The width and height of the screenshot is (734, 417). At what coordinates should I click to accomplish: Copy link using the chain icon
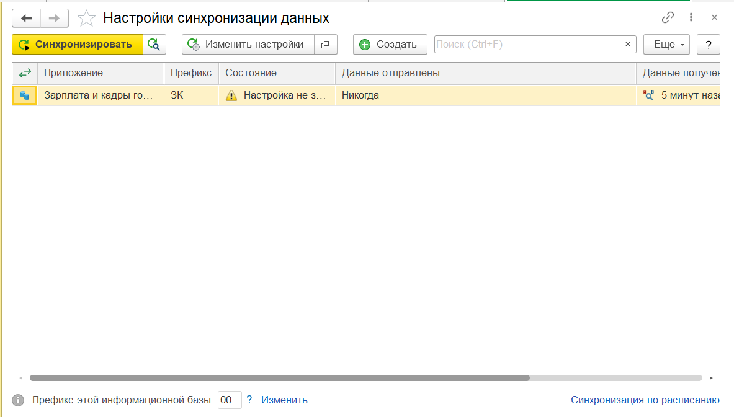tap(668, 18)
